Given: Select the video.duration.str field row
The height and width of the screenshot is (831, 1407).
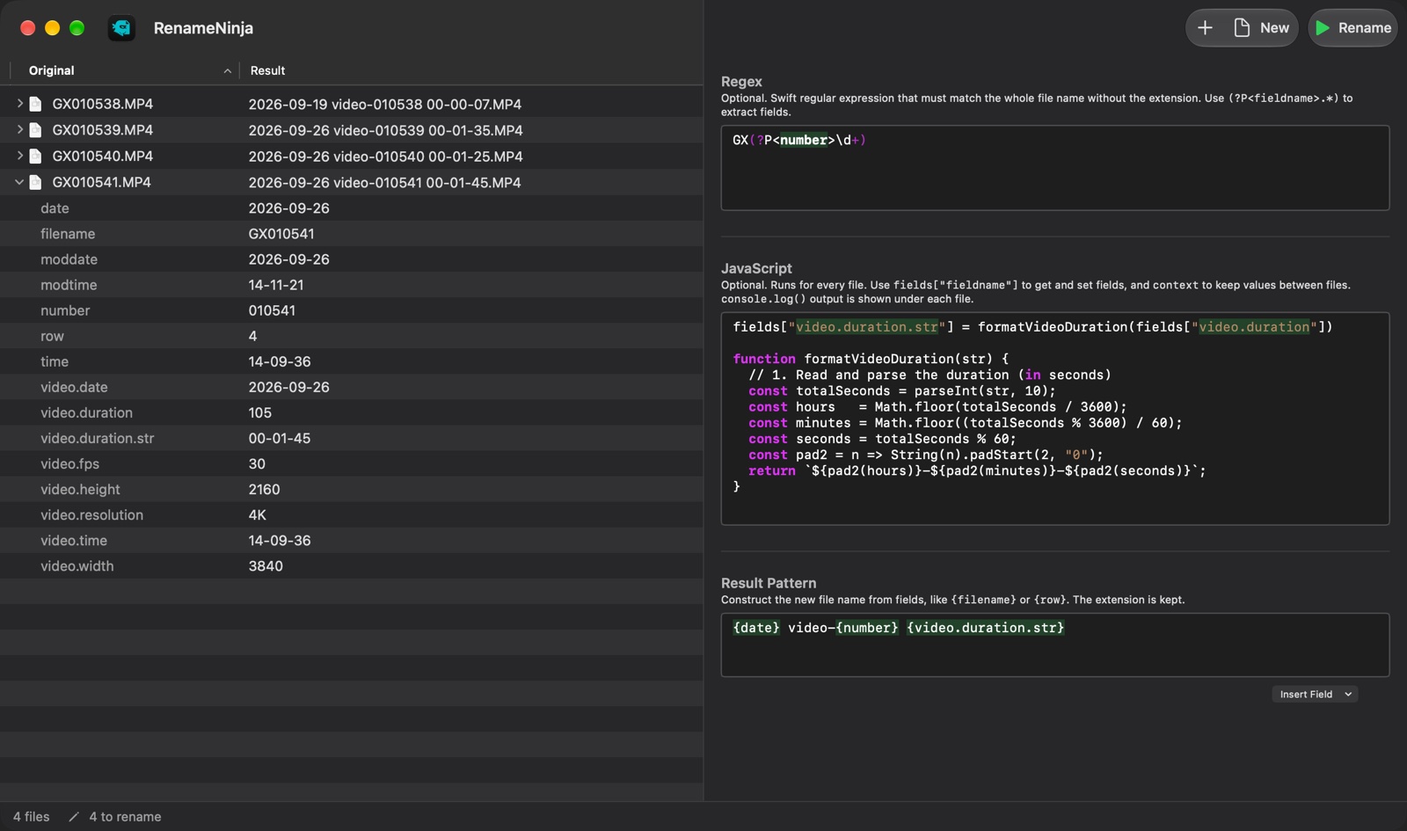Looking at the screenshot, I should [x=351, y=438].
